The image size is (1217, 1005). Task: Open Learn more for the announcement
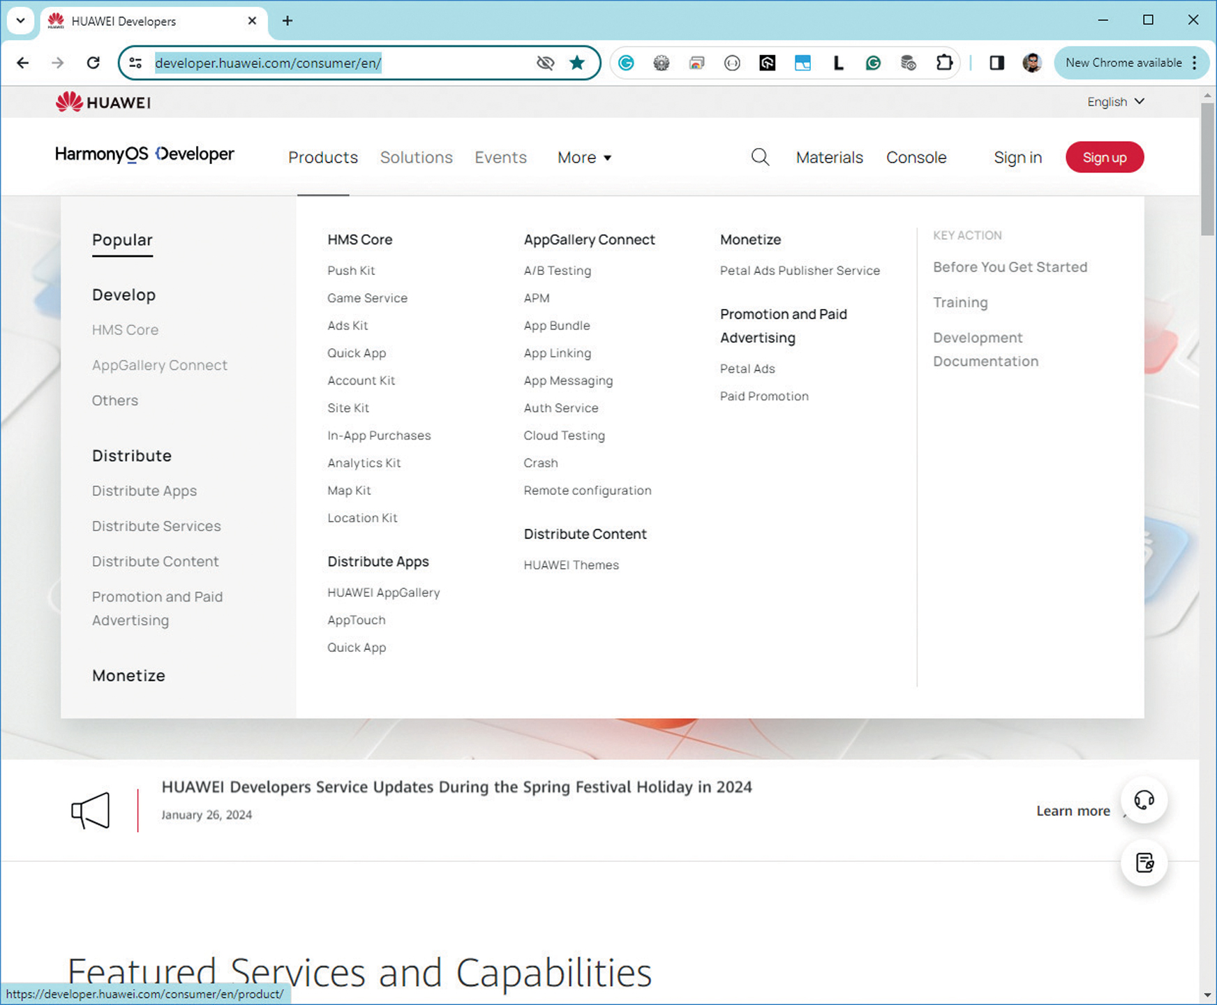[x=1073, y=810]
